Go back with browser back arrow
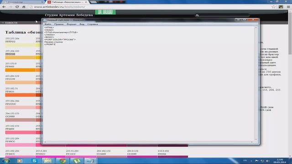Viewport: 292px width, 164px height. tap(4, 7)
